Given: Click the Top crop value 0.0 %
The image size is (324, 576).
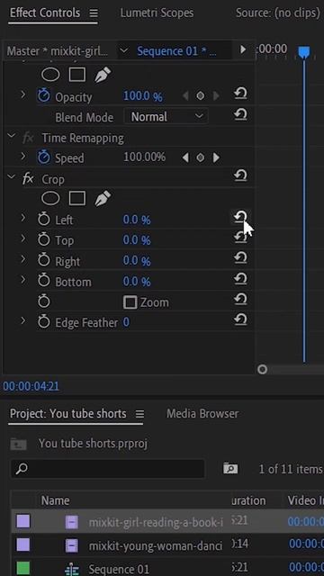Looking at the screenshot, I should pyautogui.click(x=137, y=240).
